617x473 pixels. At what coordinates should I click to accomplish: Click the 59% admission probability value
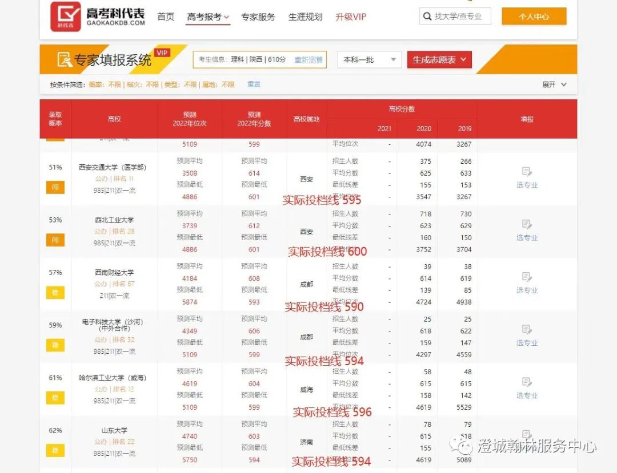[55, 325]
